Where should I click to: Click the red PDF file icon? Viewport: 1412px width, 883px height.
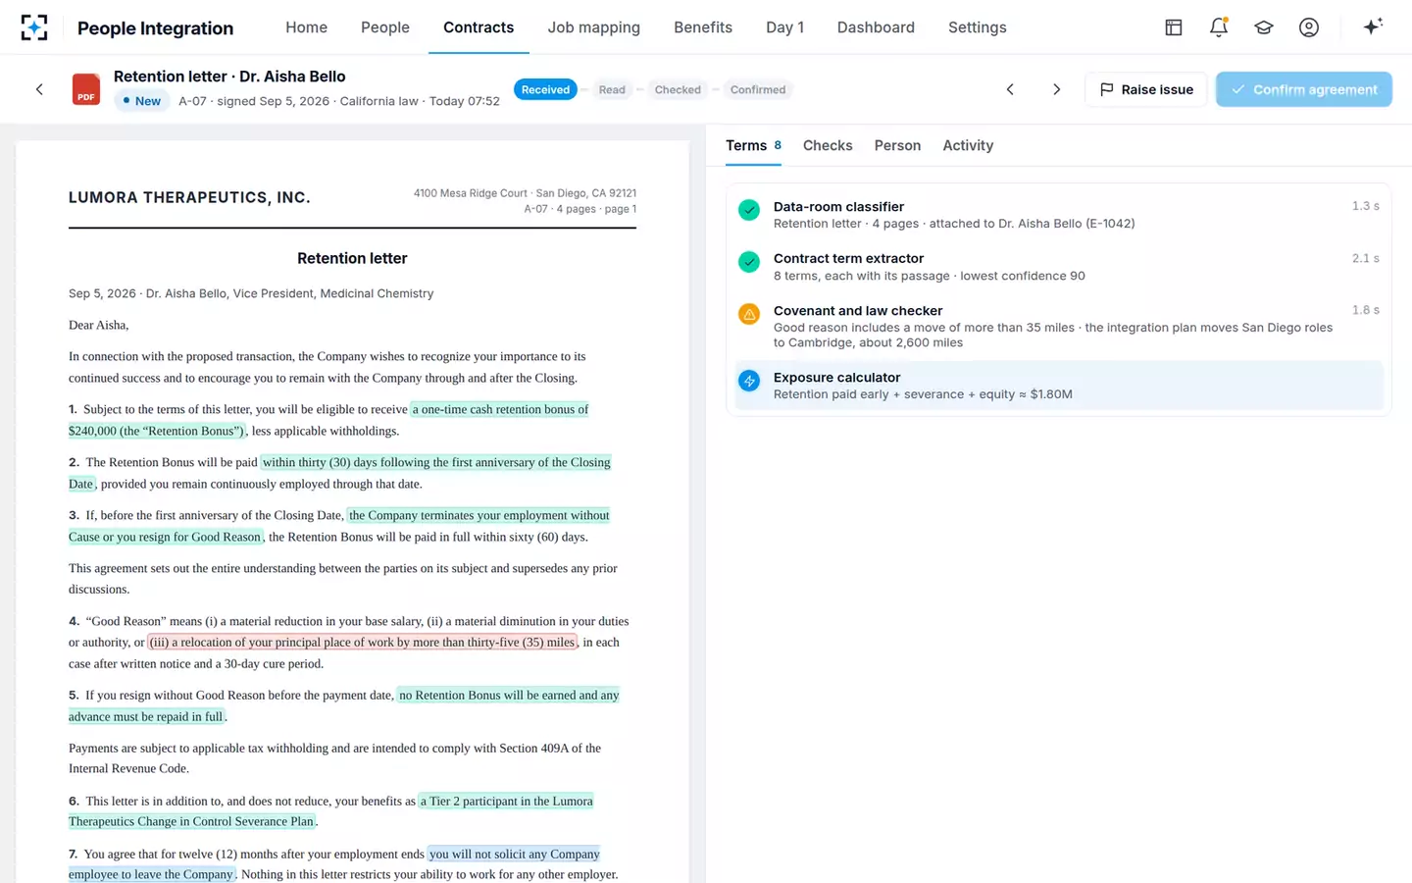(x=86, y=89)
